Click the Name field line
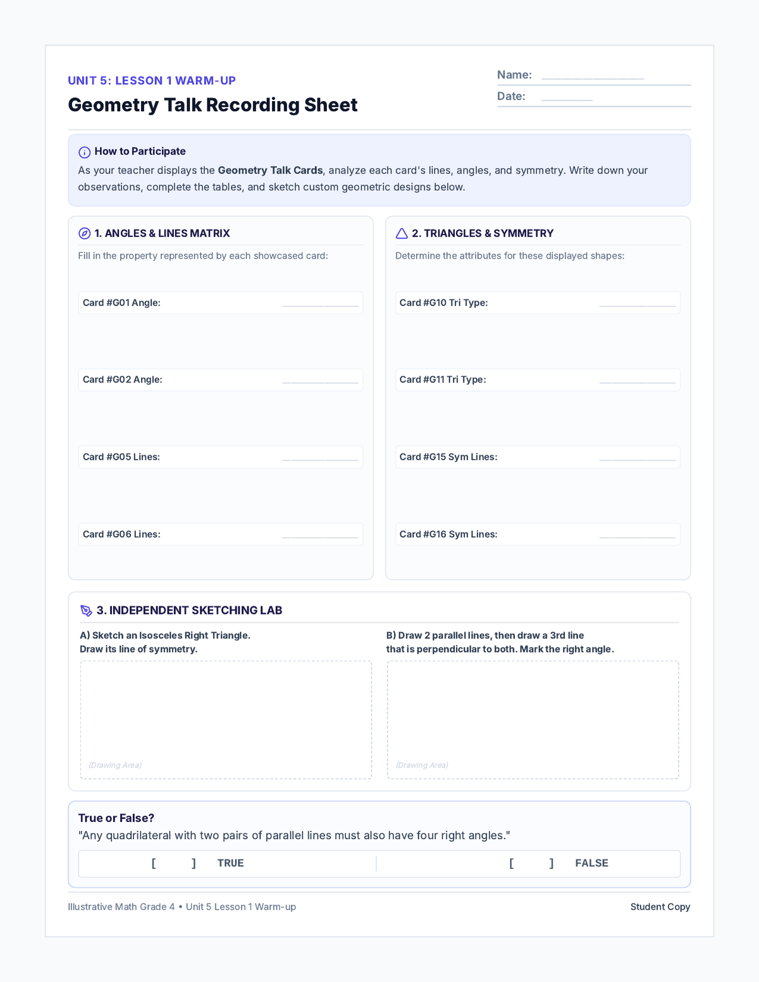 click(x=593, y=75)
